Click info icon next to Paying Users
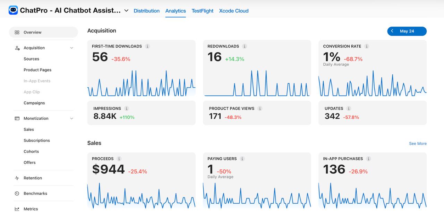The width and height of the screenshot is (444, 212). (x=242, y=159)
